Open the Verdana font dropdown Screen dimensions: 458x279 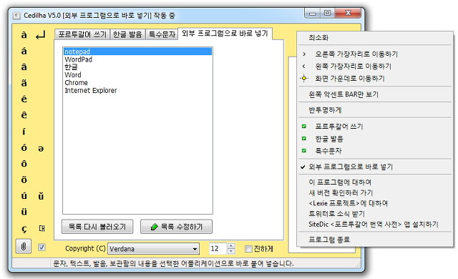(x=195, y=249)
